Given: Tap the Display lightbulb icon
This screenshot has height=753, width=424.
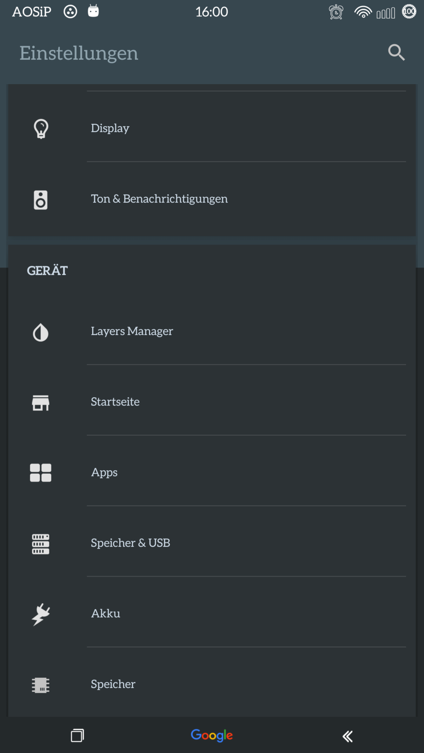Looking at the screenshot, I should [41, 128].
